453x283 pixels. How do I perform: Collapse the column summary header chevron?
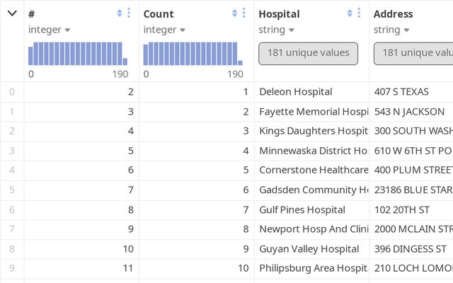(x=12, y=13)
